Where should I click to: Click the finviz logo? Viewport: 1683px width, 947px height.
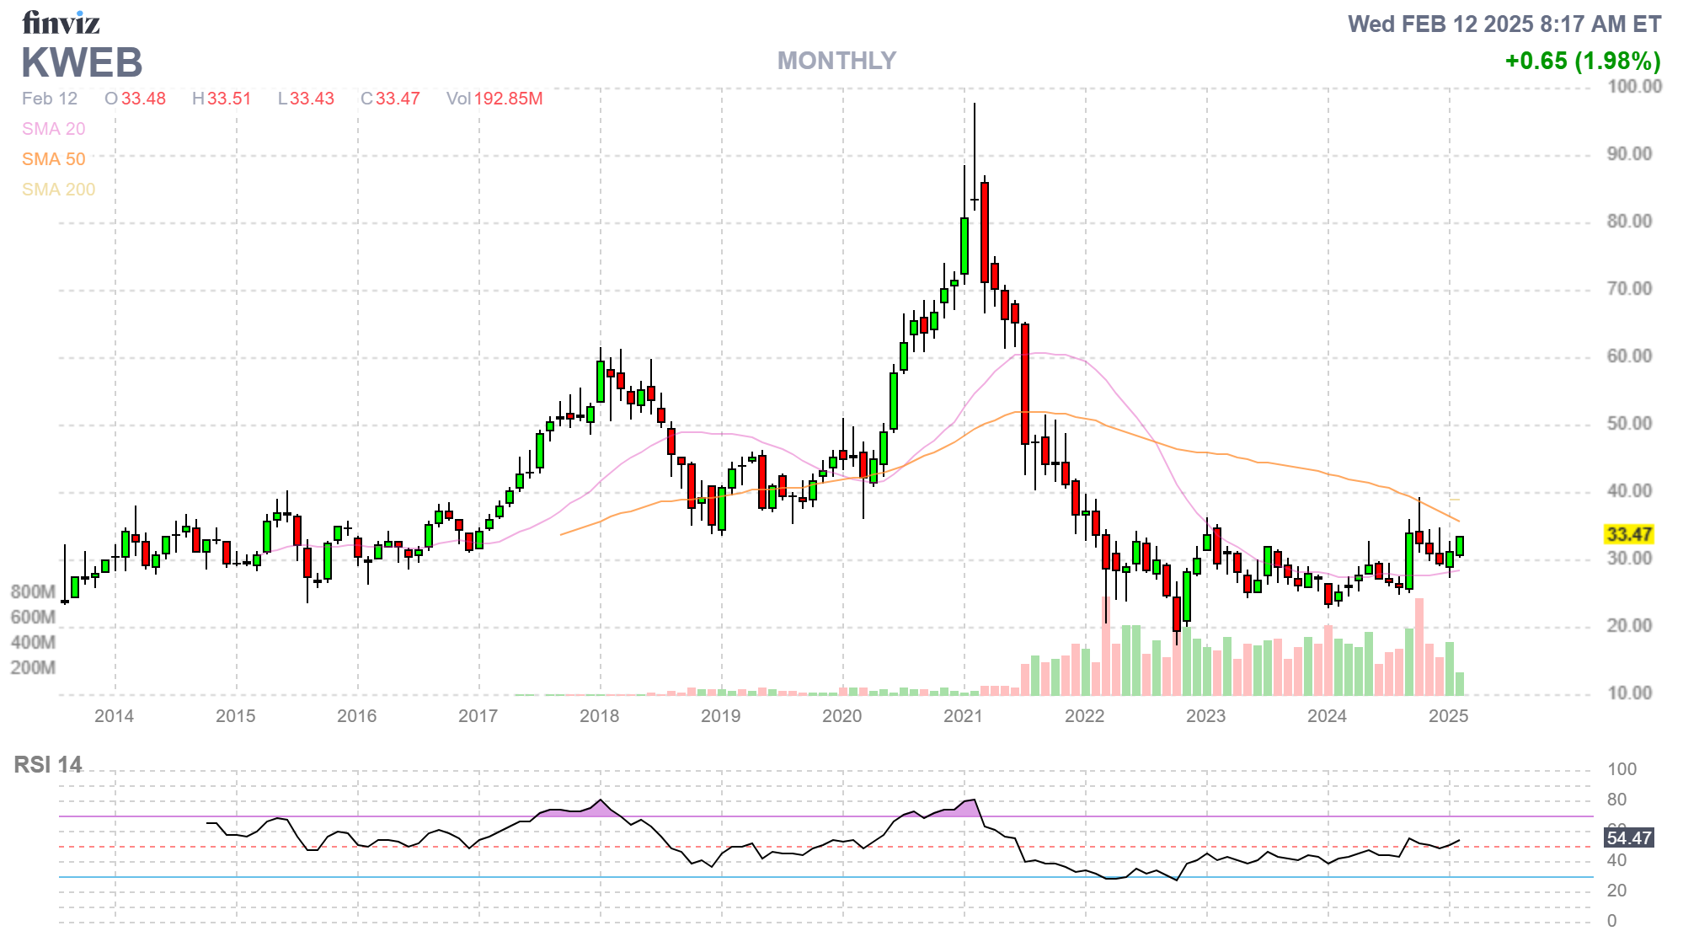pyautogui.click(x=61, y=23)
